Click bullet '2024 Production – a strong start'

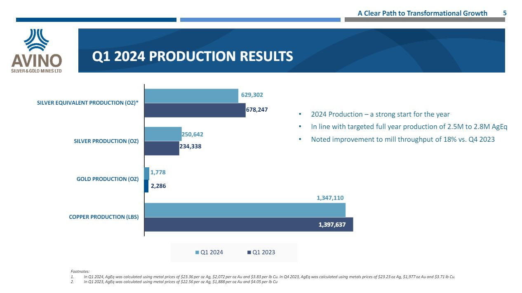pos(380,115)
